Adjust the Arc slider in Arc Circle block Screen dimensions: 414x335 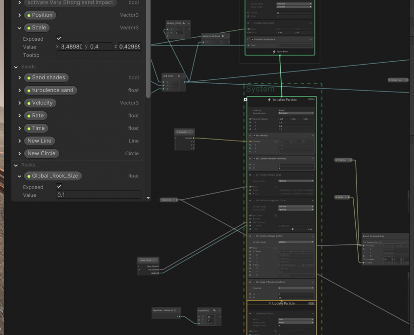[292, 229]
